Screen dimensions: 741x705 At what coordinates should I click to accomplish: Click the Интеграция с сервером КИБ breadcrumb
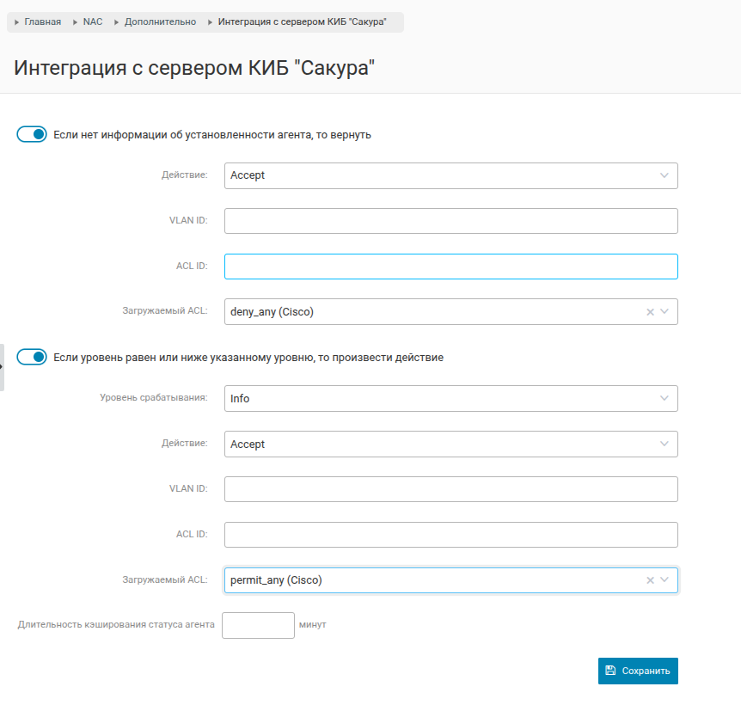click(302, 21)
